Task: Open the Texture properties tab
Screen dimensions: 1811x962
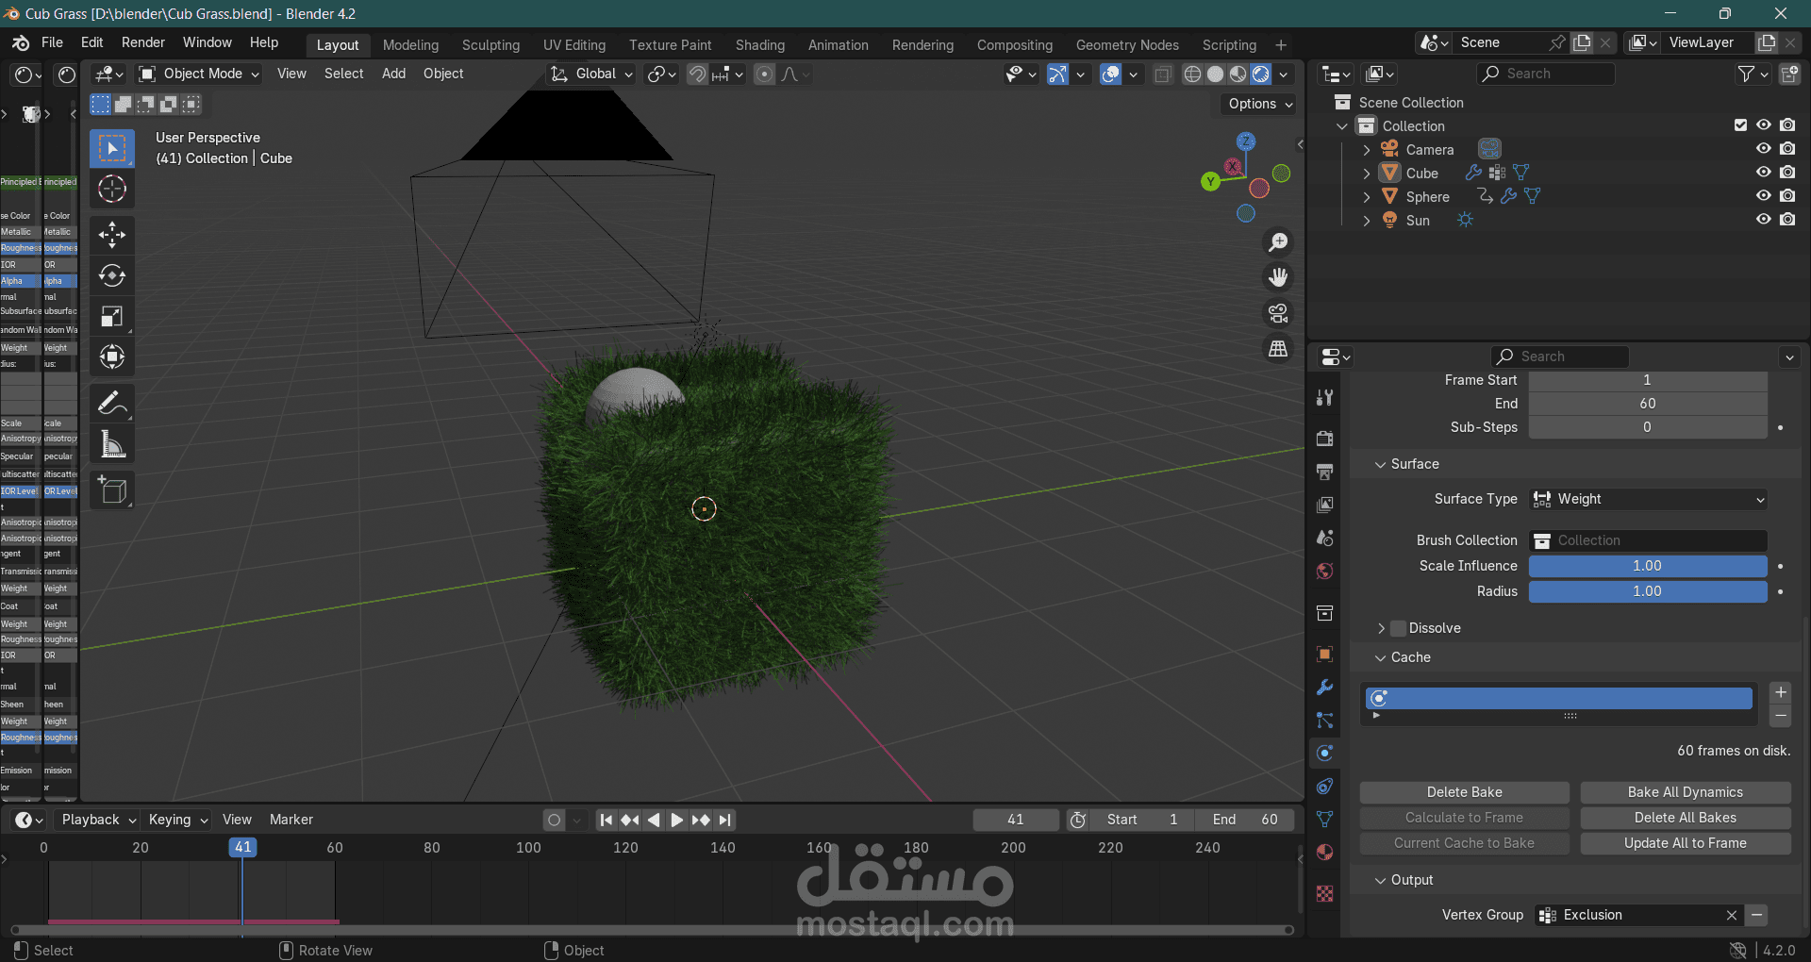Action: point(1325,893)
